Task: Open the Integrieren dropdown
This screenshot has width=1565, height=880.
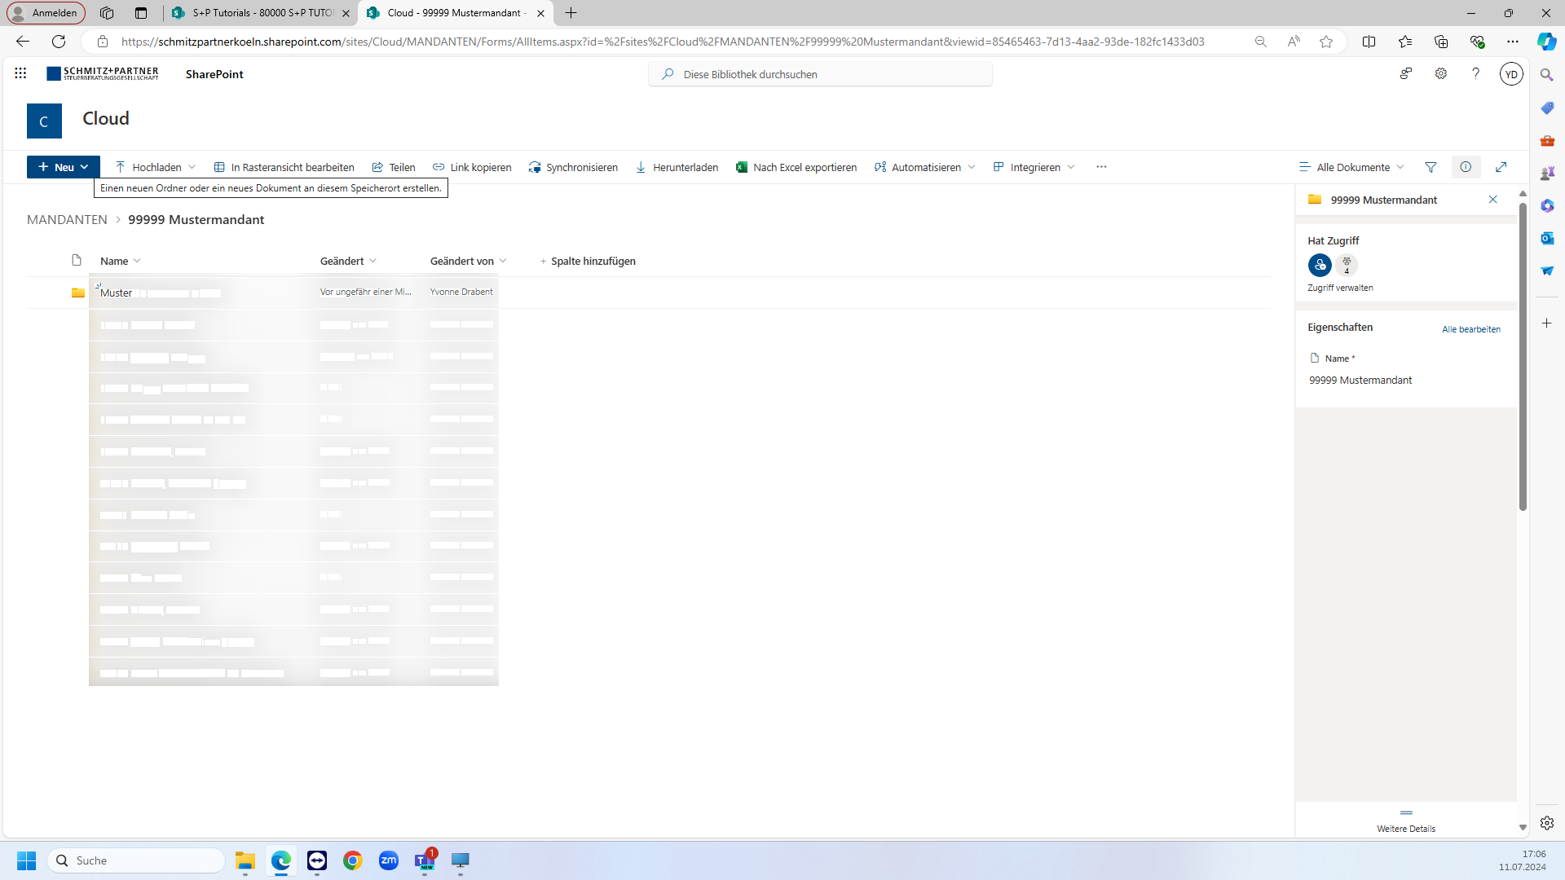Action: tap(1034, 167)
